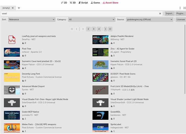This screenshot has height=134, width=186.
Task: Open the Game workspace
Action: click(x=95, y=3)
